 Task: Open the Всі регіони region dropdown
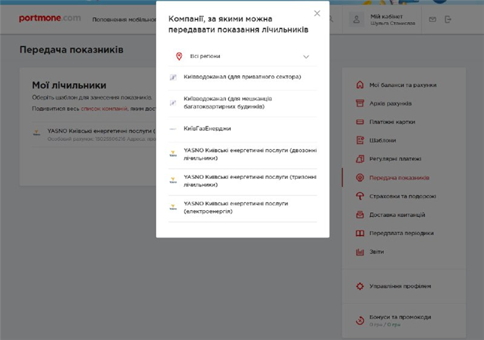[243, 57]
